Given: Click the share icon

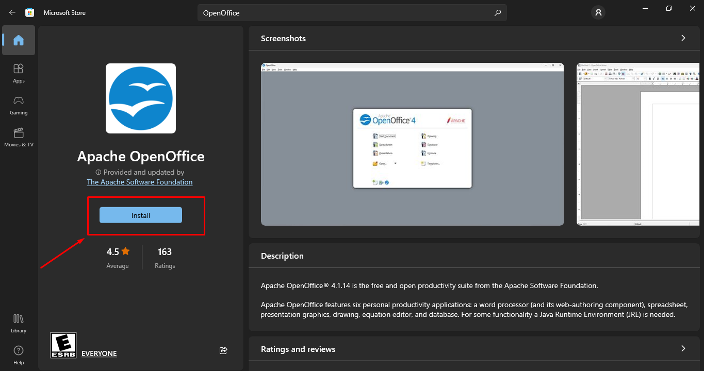Looking at the screenshot, I should 223,350.
